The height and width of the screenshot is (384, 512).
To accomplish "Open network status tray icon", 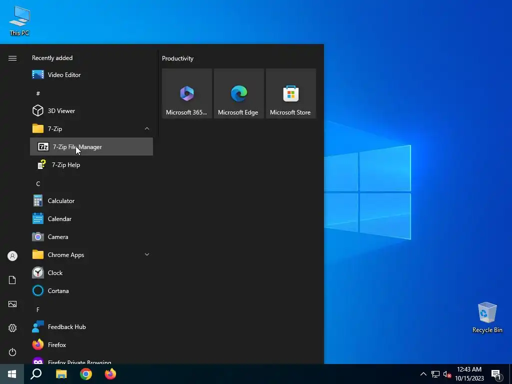I will pos(435,374).
